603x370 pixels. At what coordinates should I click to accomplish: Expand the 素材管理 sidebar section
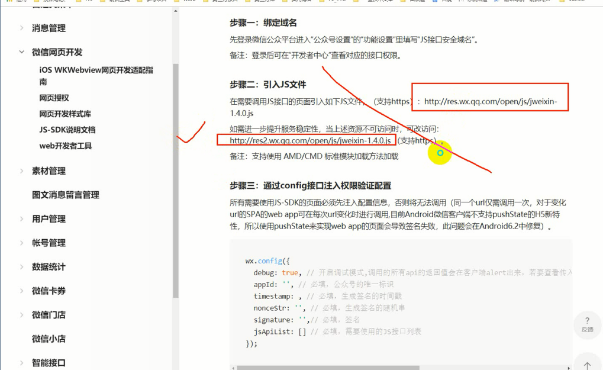click(22, 170)
